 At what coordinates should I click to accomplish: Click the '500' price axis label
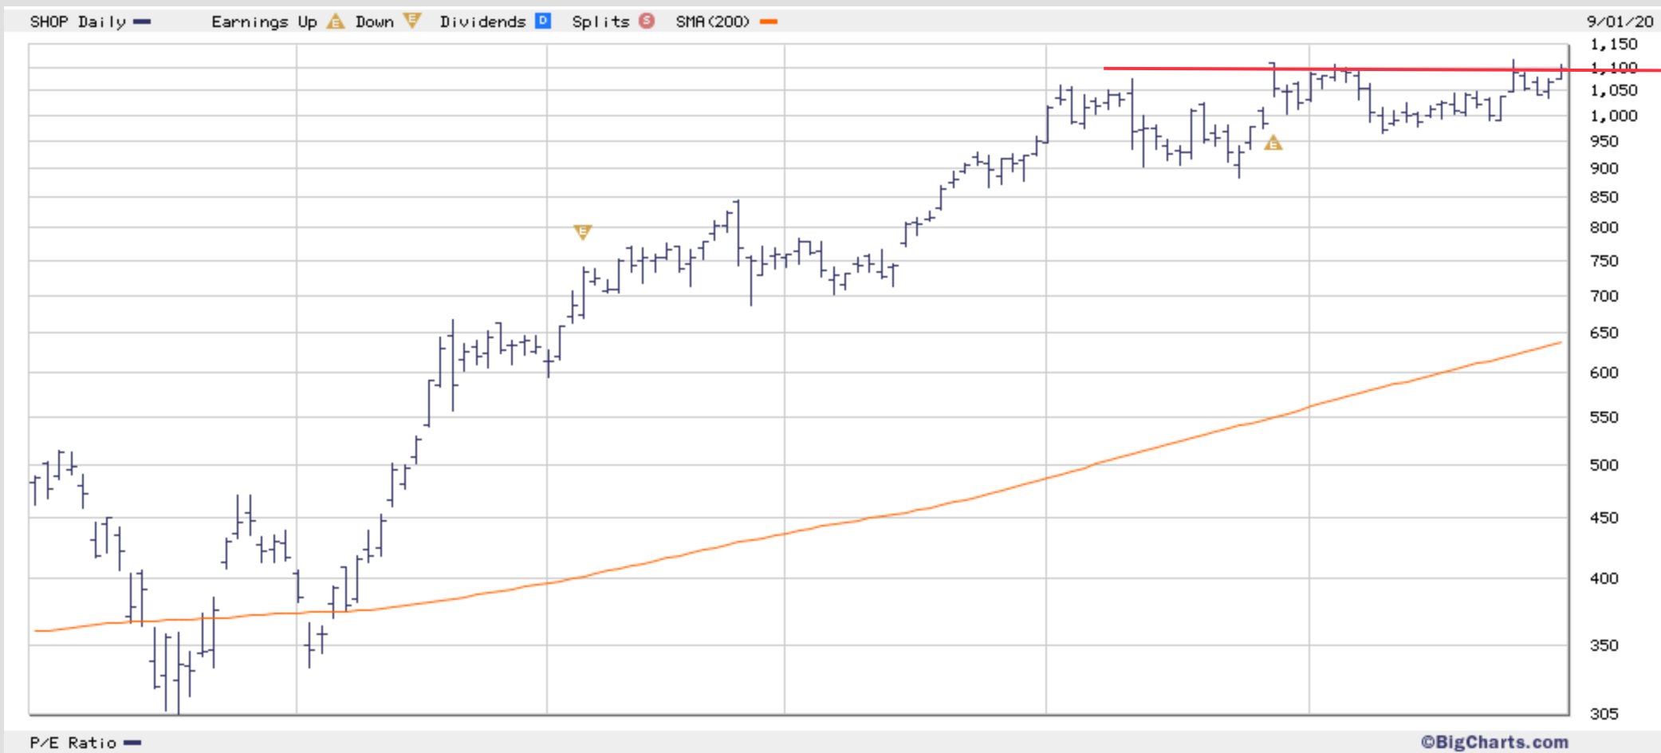point(1604,465)
